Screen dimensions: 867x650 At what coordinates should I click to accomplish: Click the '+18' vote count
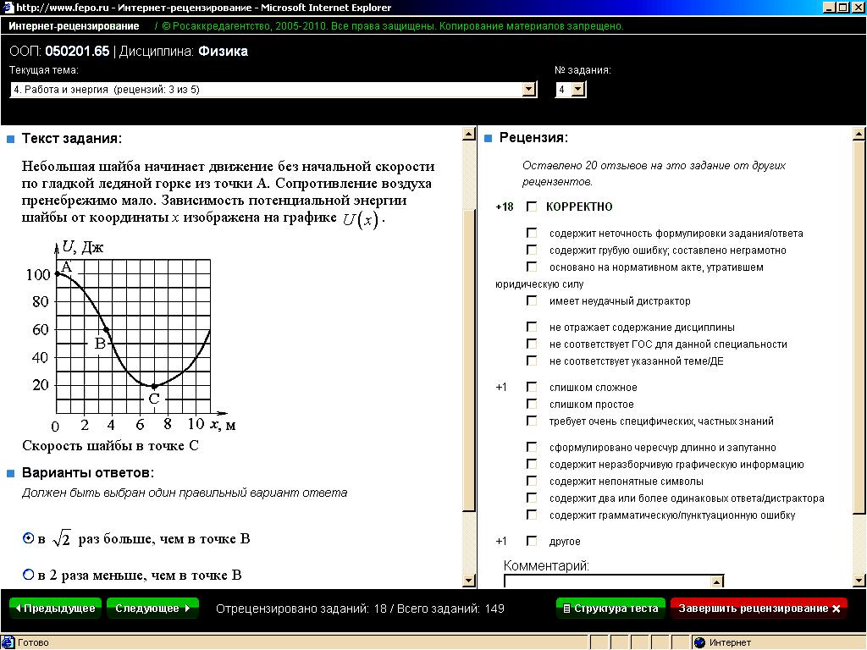tap(505, 207)
